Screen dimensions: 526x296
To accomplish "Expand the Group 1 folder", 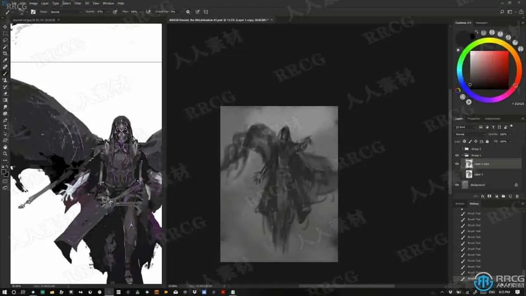I will (462, 155).
